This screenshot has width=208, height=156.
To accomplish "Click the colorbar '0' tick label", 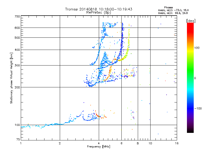I will coord(195,78).
